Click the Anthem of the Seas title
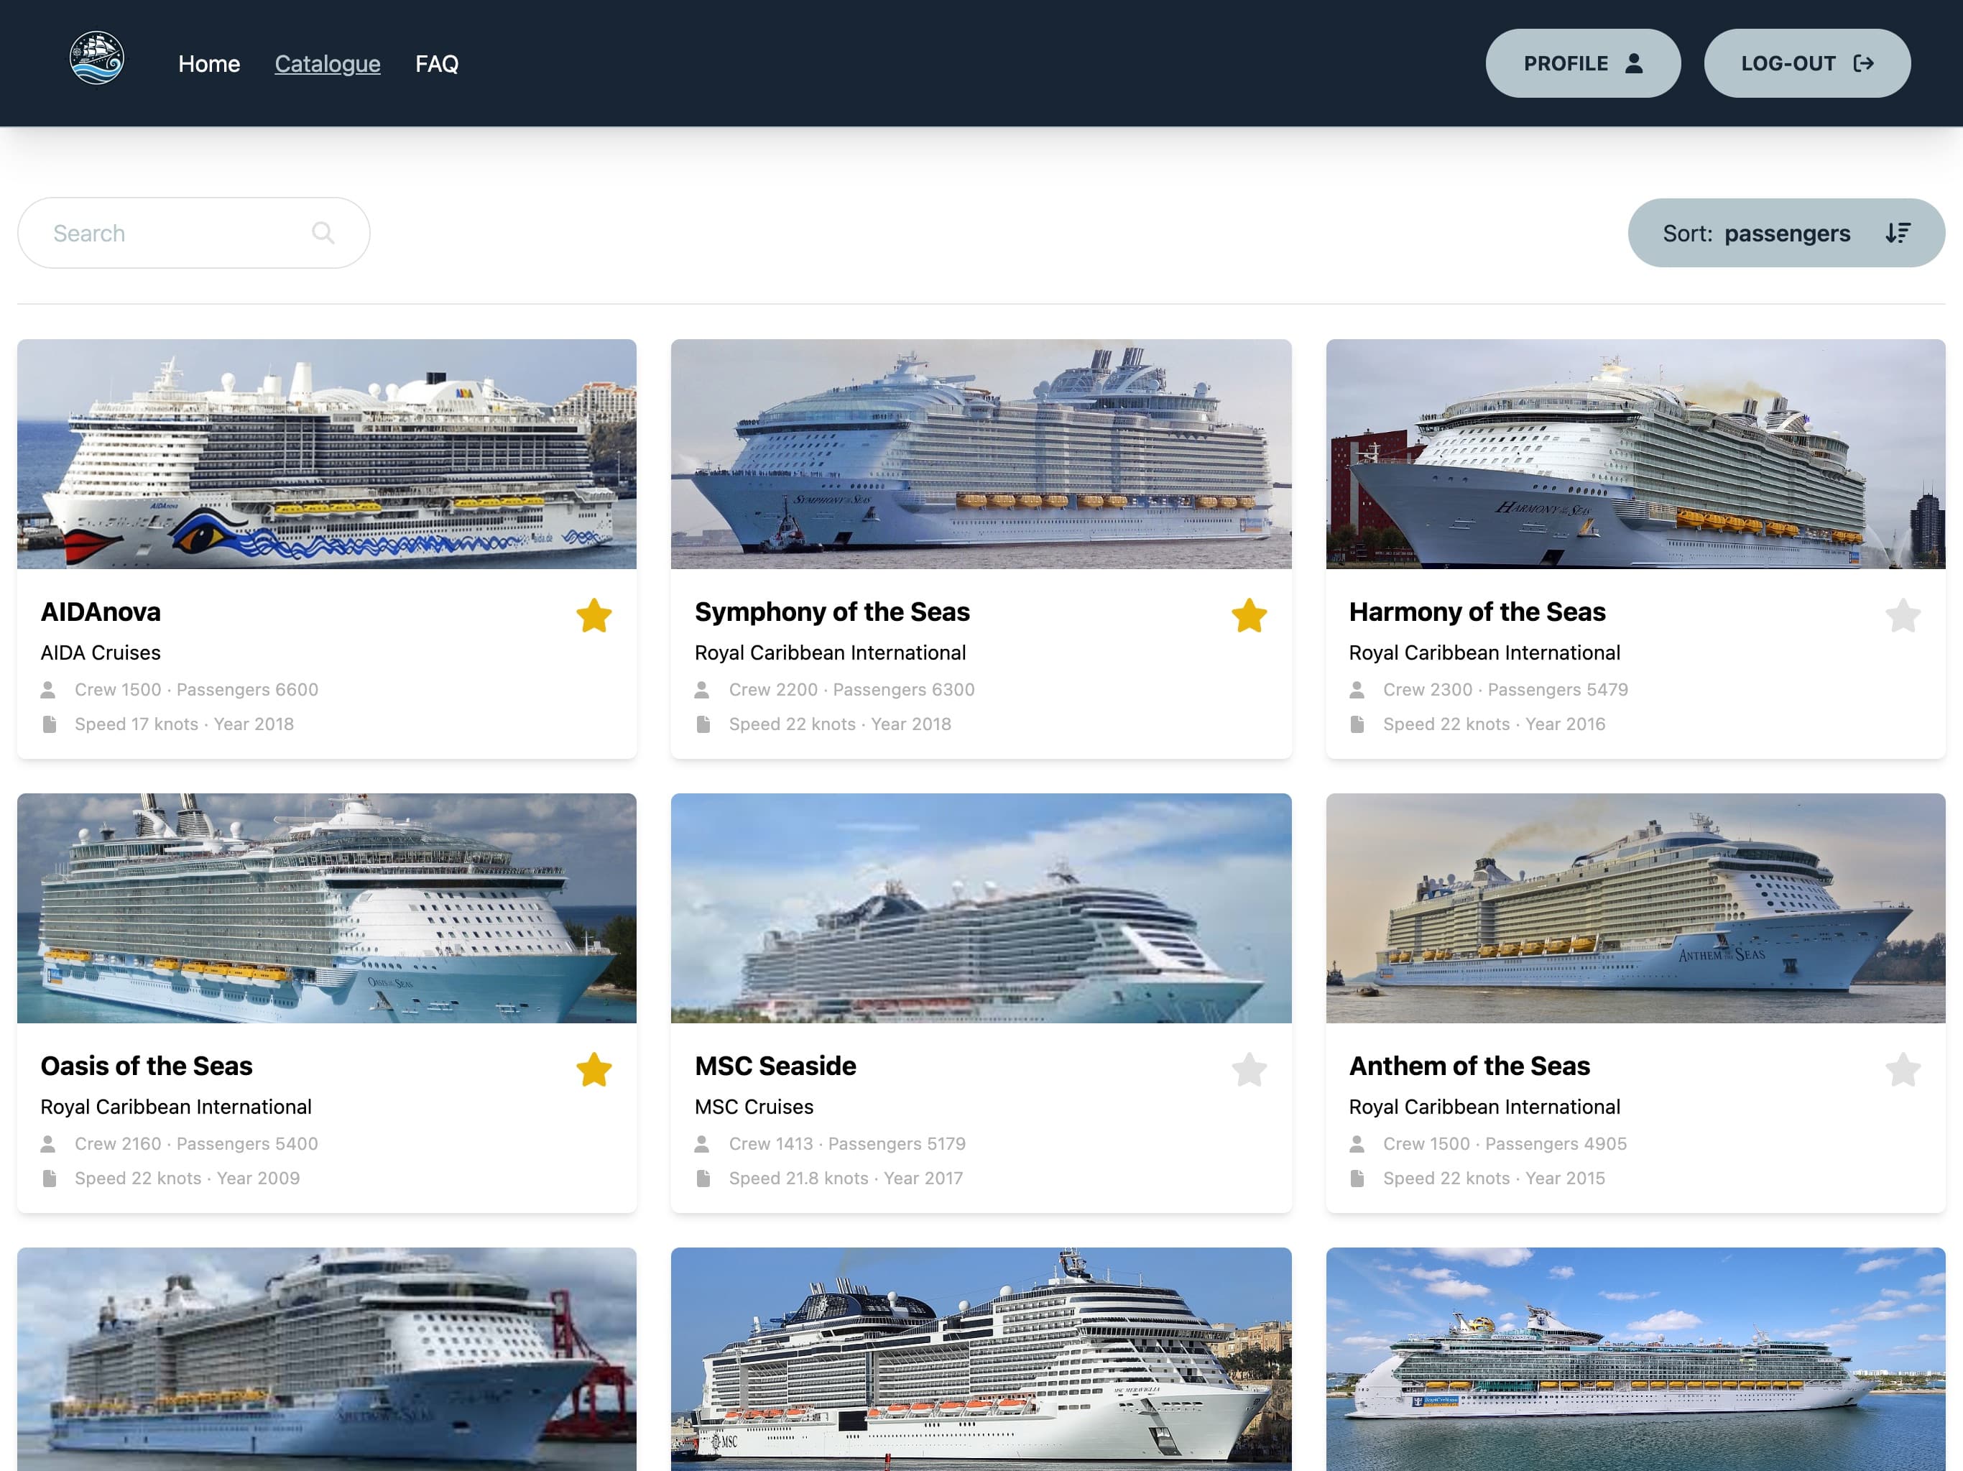Screen dimensions: 1963x1471 click(1469, 1065)
